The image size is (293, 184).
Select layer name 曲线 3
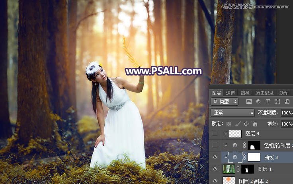click(x=271, y=157)
